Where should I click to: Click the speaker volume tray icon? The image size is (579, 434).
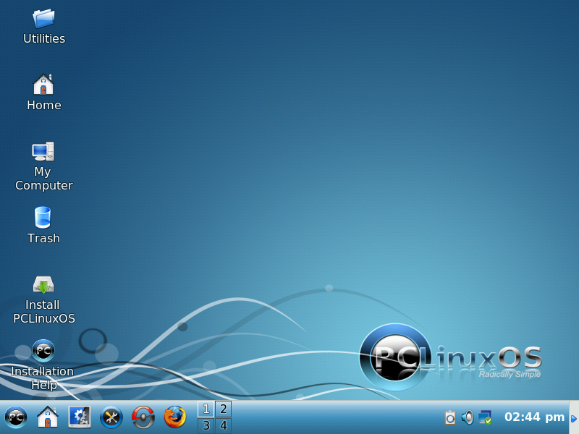(x=468, y=417)
